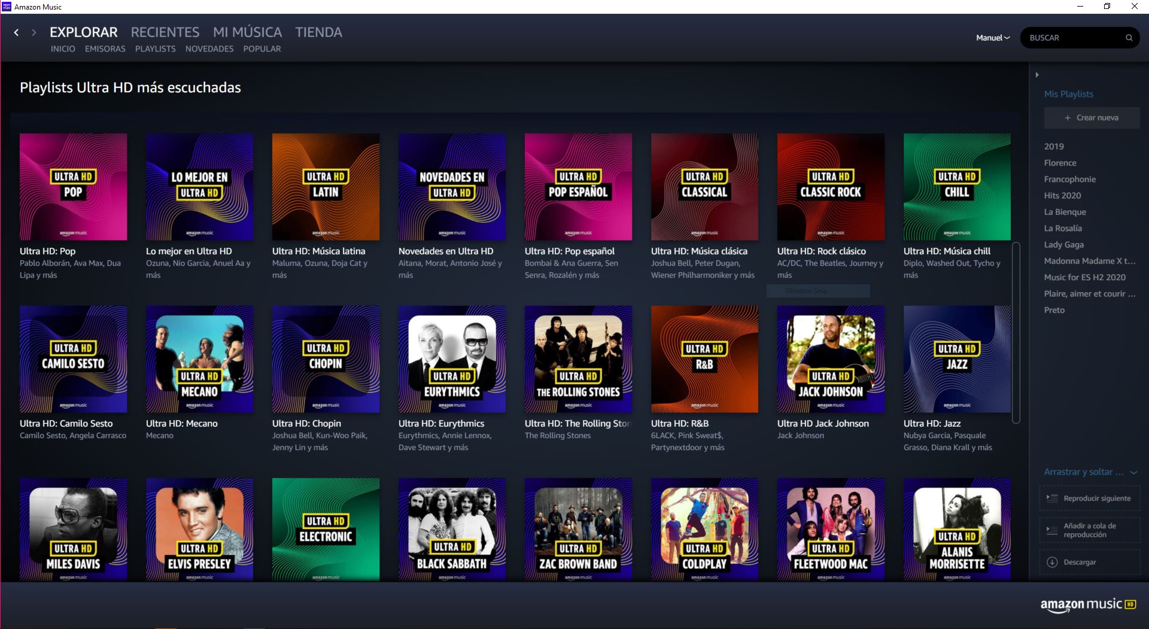Select the EMISORAS sub-tab
Image resolution: width=1149 pixels, height=629 pixels.
pyautogui.click(x=105, y=49)
